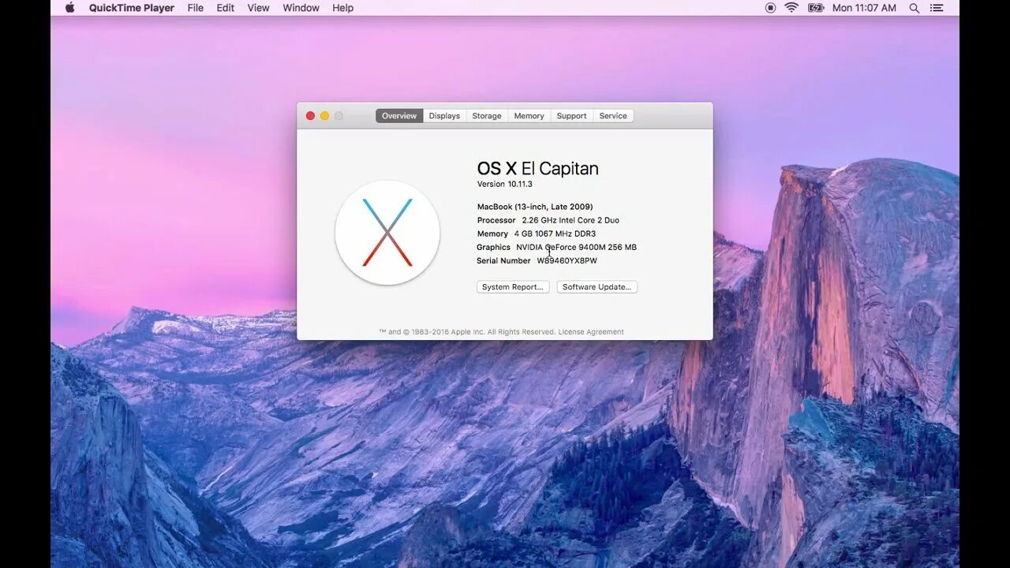Open Spotlight search magnifier

914,8
